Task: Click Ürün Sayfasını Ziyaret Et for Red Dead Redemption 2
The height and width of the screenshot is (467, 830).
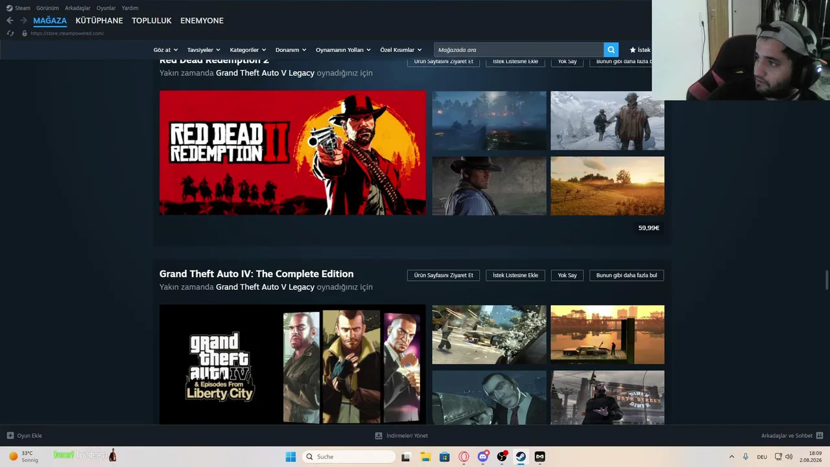Action: point(444,62)
